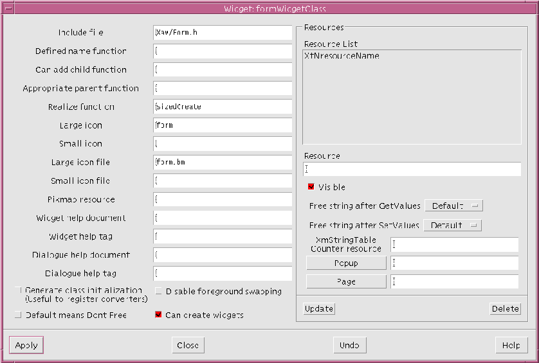Click the Undo button

[349, 345]
